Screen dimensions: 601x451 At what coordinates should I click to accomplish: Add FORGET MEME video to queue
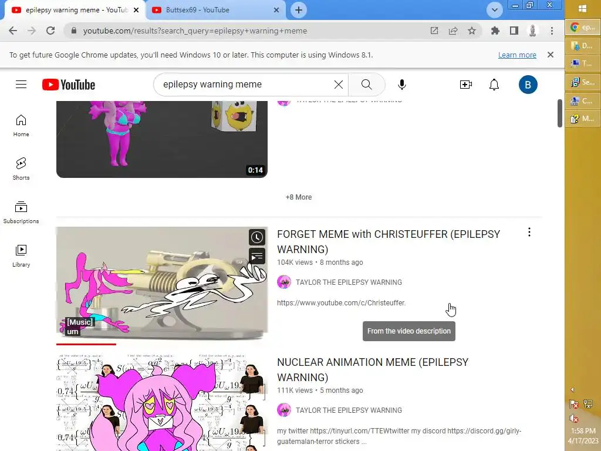coord(257,256)
